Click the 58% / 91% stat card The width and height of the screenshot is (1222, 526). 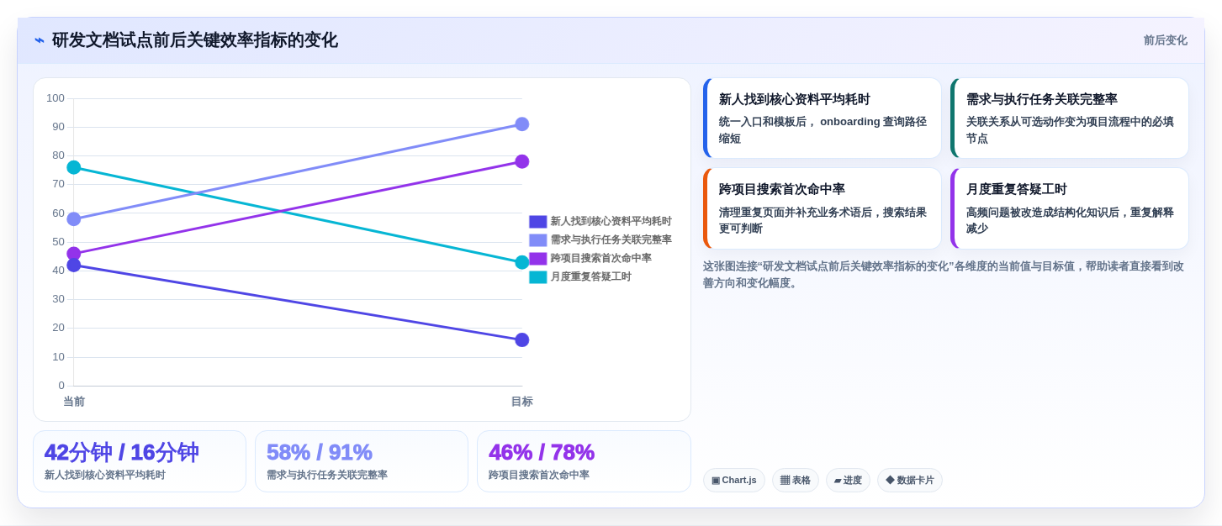(362, 461)
